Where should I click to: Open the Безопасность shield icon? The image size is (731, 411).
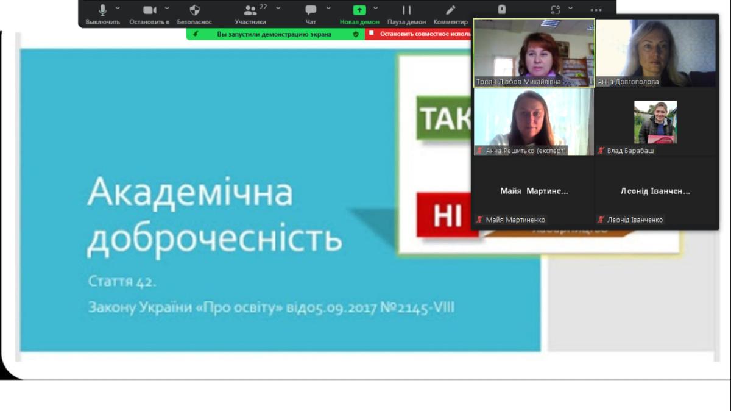194,10
